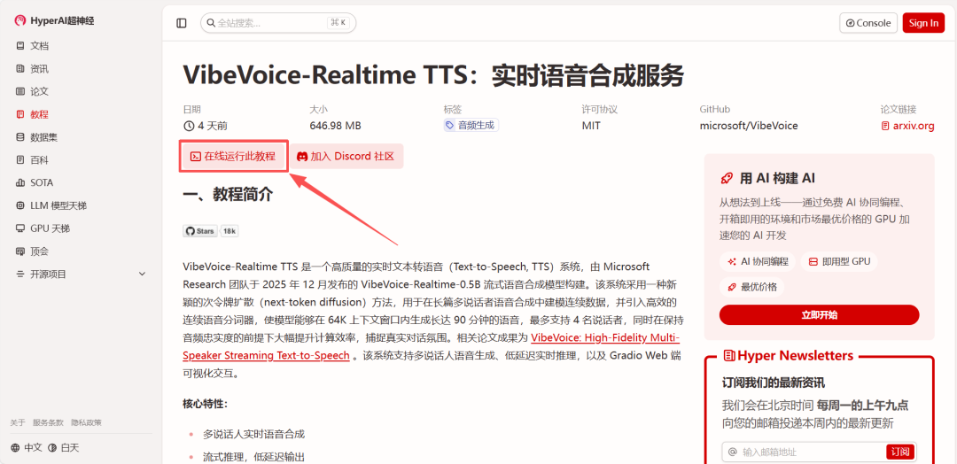Click the 在线运行此教程 button
The height and width of the screenshot is (464, 957).
pos(233,156)
